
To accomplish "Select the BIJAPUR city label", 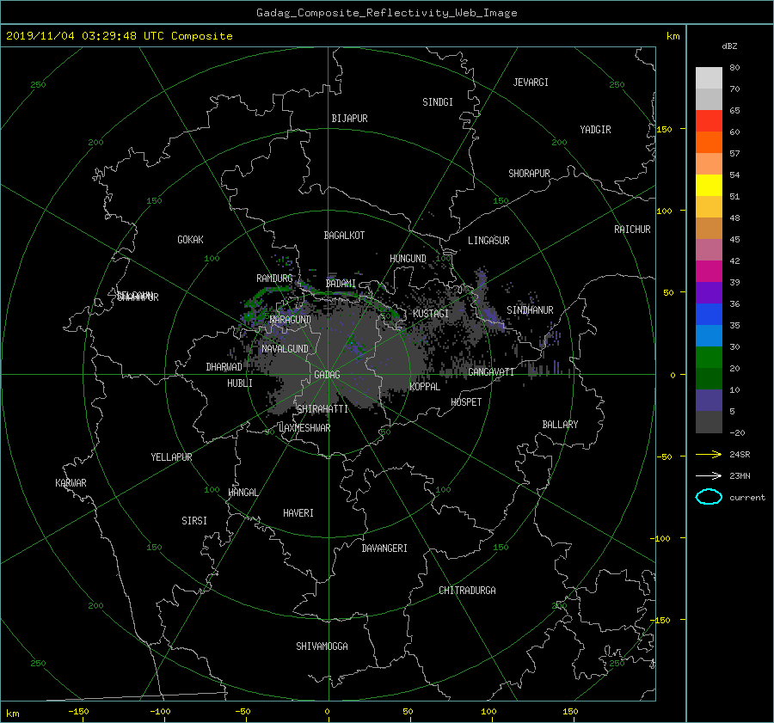I will click(x=349, y=119).
